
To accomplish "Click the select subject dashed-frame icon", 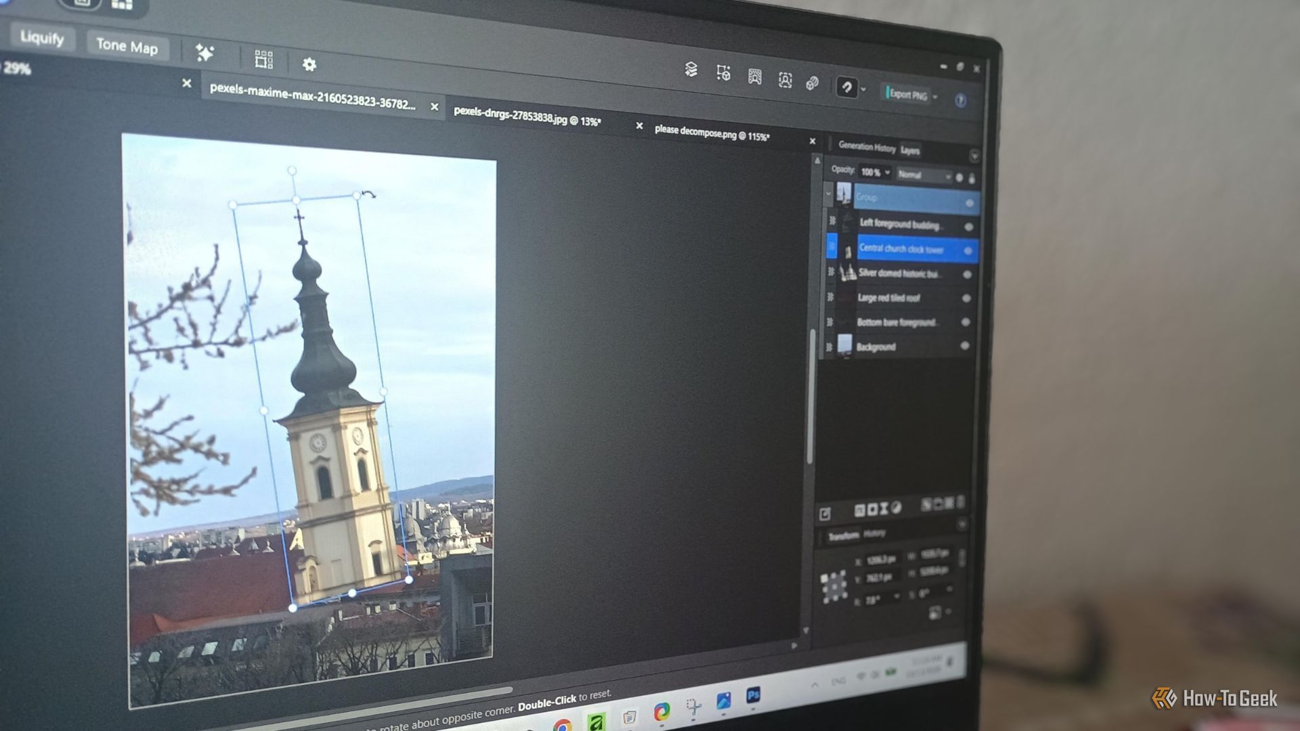I will [785, 80].
